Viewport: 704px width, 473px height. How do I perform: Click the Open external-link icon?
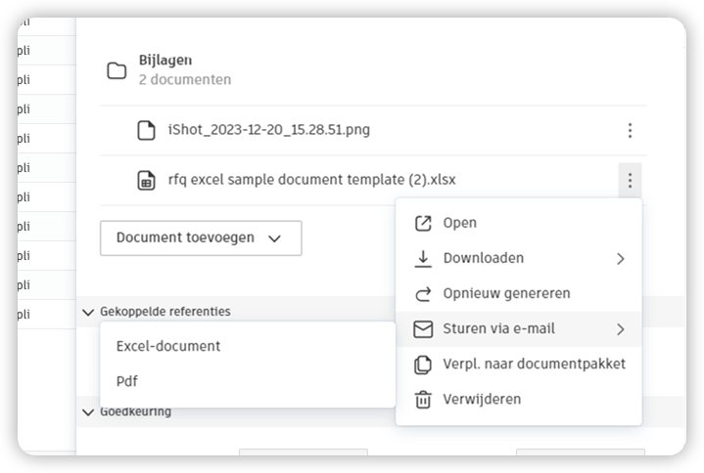(423, 223)
